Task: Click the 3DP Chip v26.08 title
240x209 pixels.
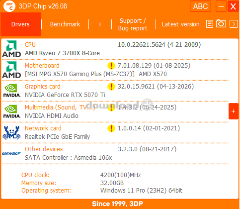Action: (43, 6)
